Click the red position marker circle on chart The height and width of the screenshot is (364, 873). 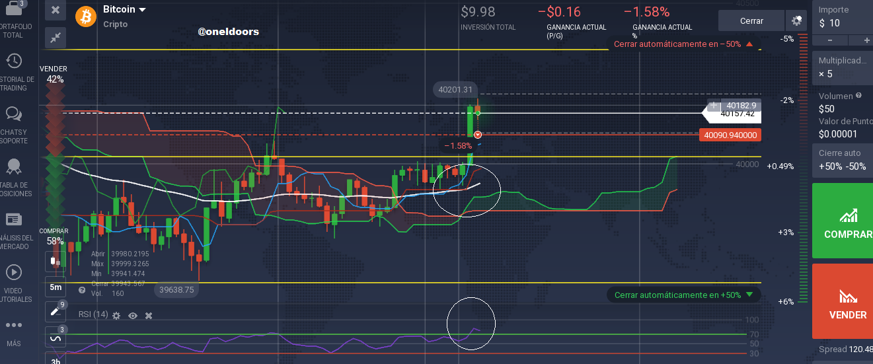[478, 135]
